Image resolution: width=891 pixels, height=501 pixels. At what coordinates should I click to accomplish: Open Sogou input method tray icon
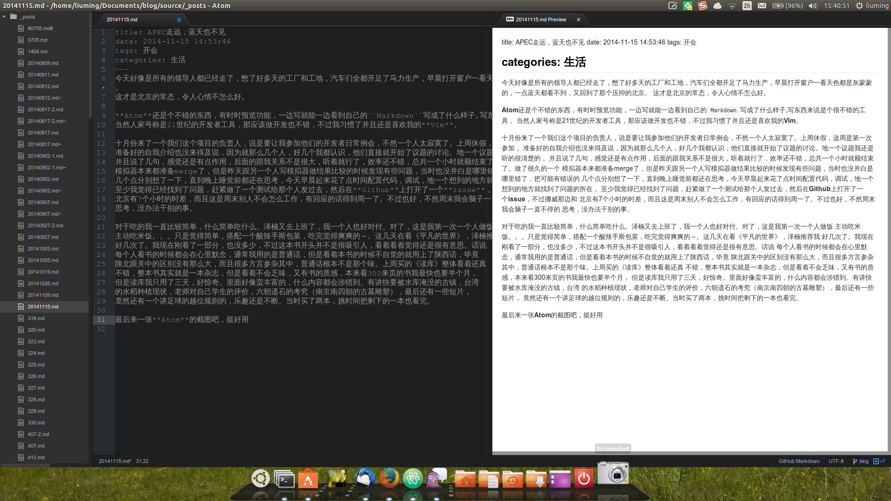tap(703, 6)
